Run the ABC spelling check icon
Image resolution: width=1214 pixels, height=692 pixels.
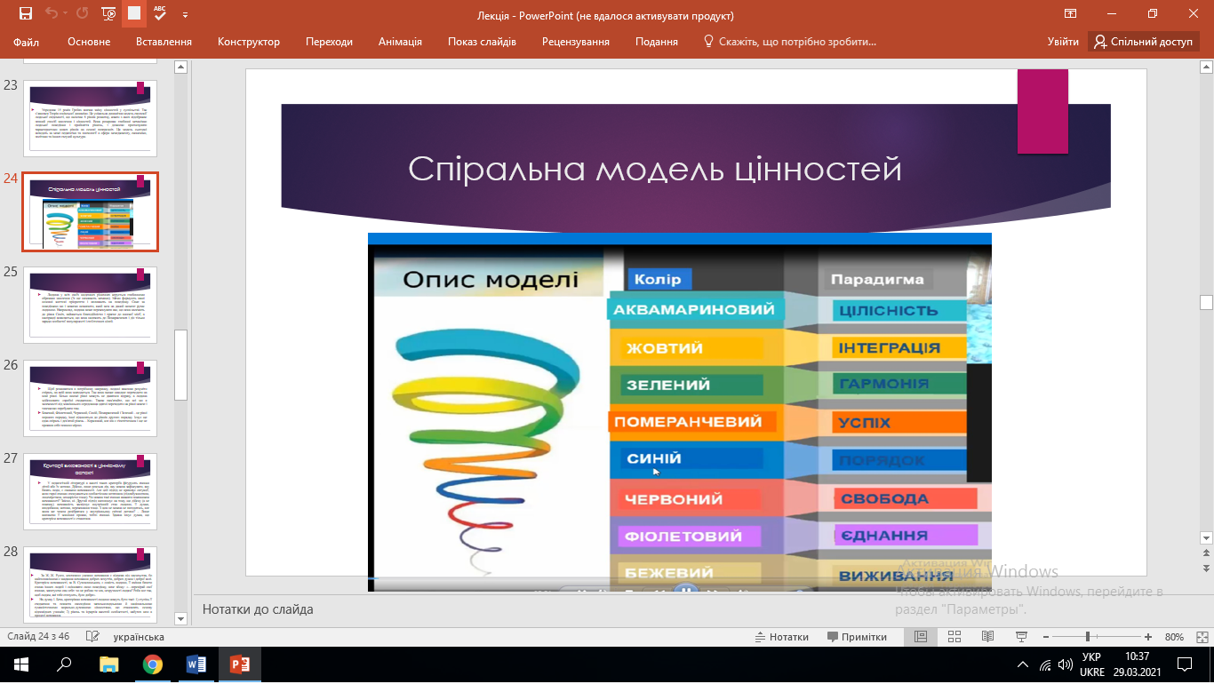(x=160, y=13)
